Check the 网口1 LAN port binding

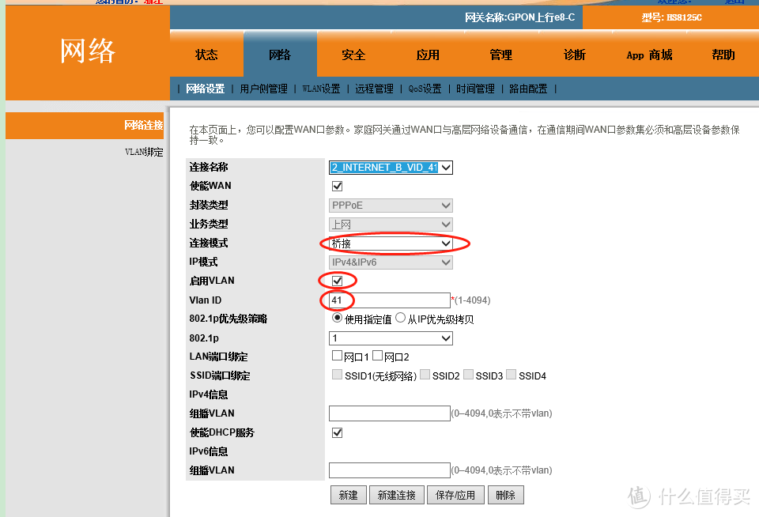point(337,355)
